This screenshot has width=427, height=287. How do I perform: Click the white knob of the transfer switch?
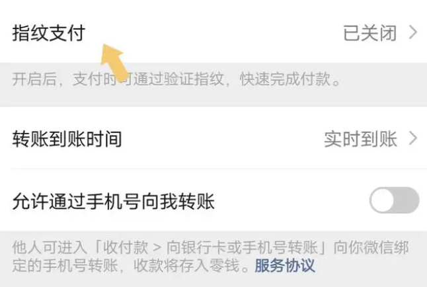pos(383,200)
